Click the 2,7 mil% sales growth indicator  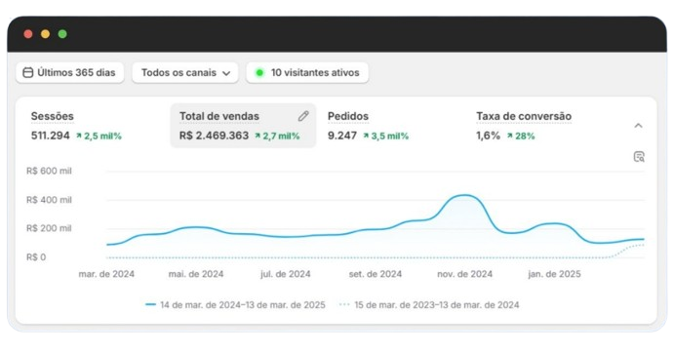[x=277, y=137]
